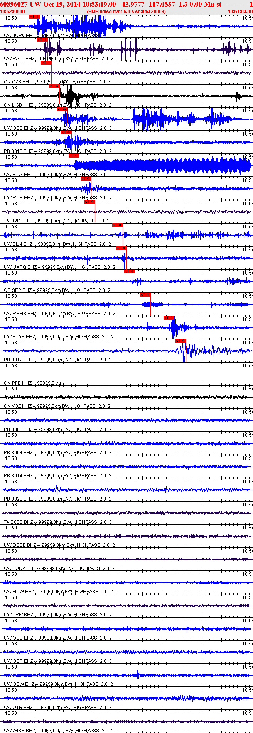Select the red pick flag on UW.RRHS trace
The height and width of the screenshot is (733, 253).
(145, 295)
